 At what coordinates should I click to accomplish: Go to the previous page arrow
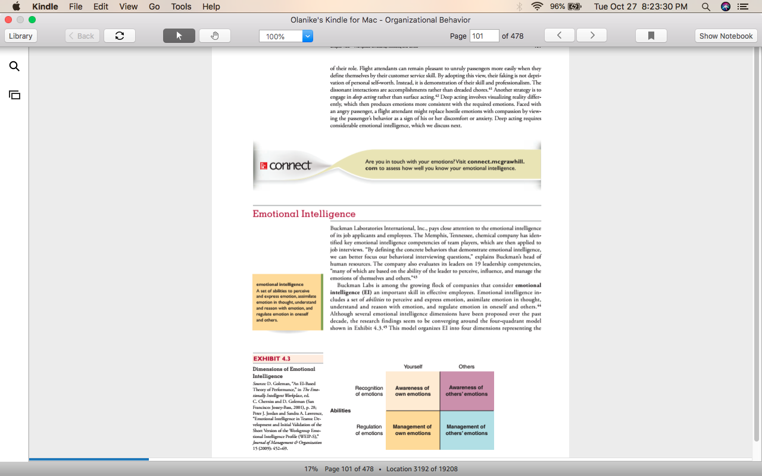pyautogui.click(x=560, y=36)
